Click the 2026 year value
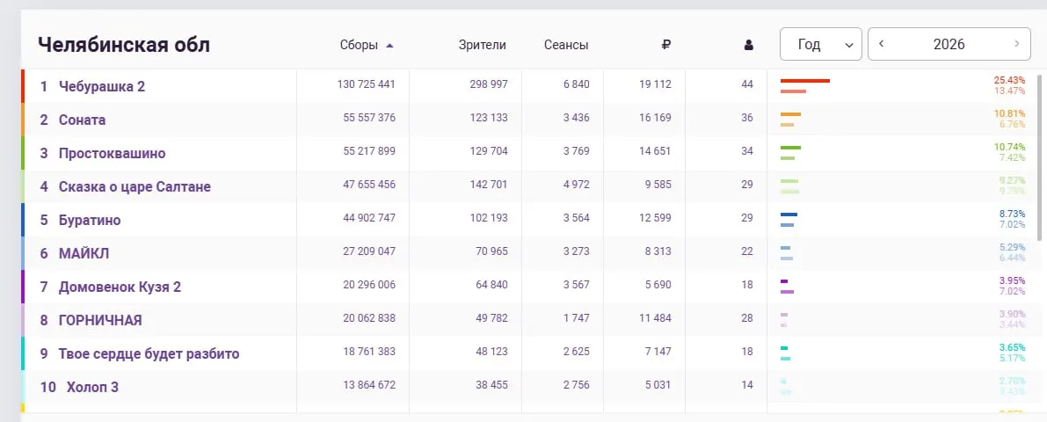1047x422 pixels. click(x=949, y=45)
